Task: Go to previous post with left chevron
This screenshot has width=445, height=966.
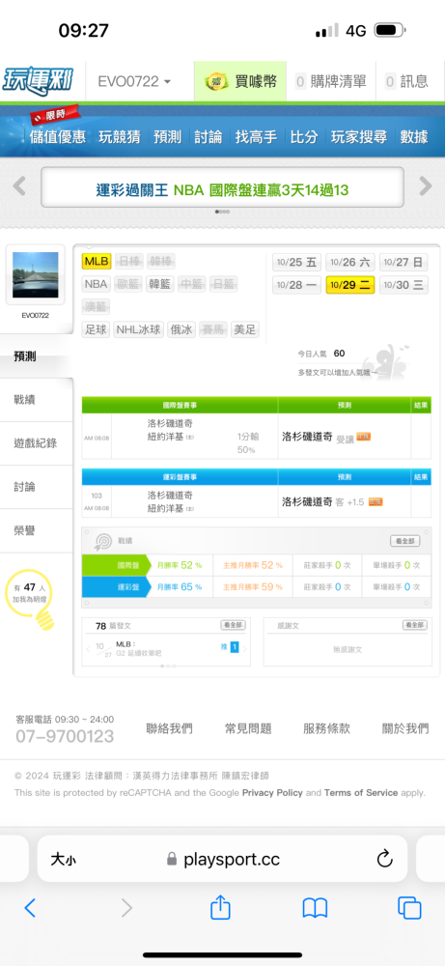Action: (88, 648)
